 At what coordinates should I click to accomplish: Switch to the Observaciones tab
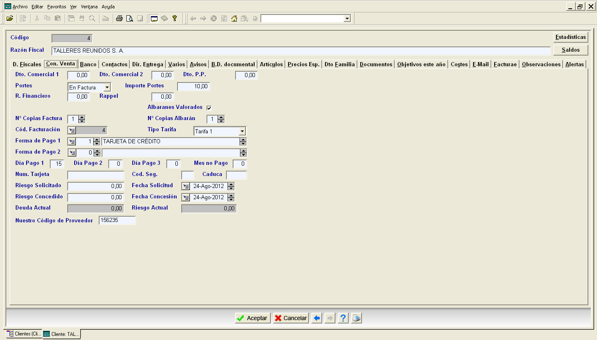[541, 65]
